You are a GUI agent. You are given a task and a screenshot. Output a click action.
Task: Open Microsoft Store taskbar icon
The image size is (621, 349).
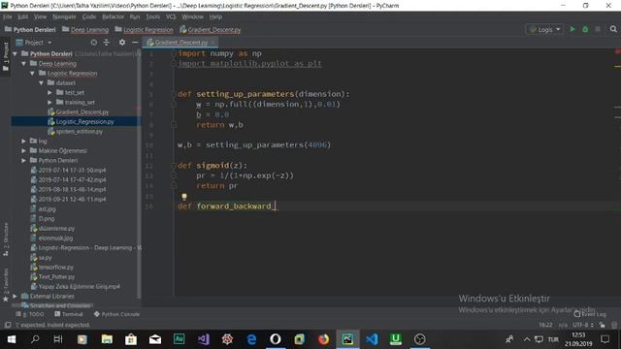pyautogui.click(x=131, y=339)
